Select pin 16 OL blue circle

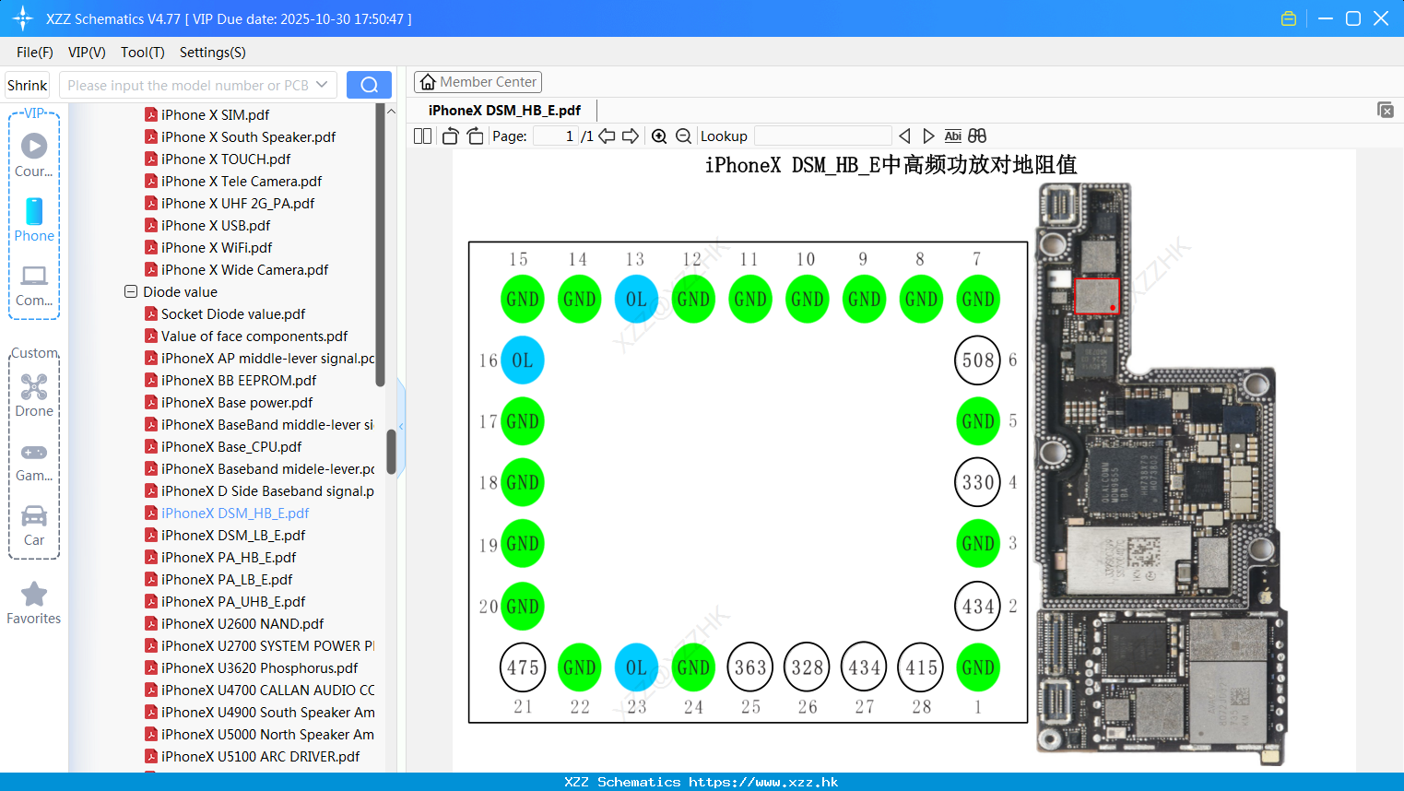[522, 360]
